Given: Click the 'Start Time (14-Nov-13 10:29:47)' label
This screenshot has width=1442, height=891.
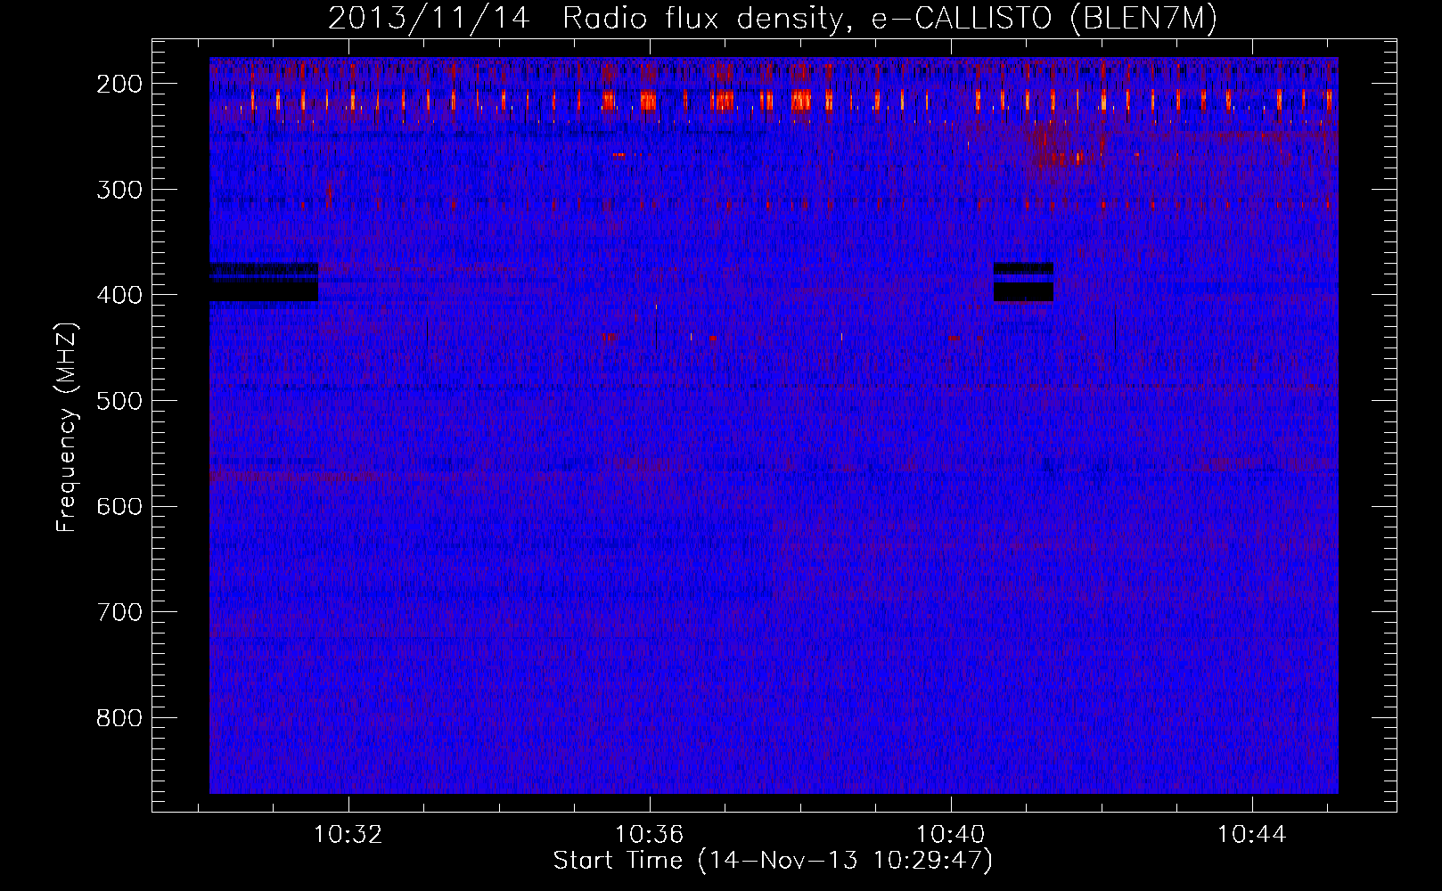Looking at the screenshot, I should (773, 861).
